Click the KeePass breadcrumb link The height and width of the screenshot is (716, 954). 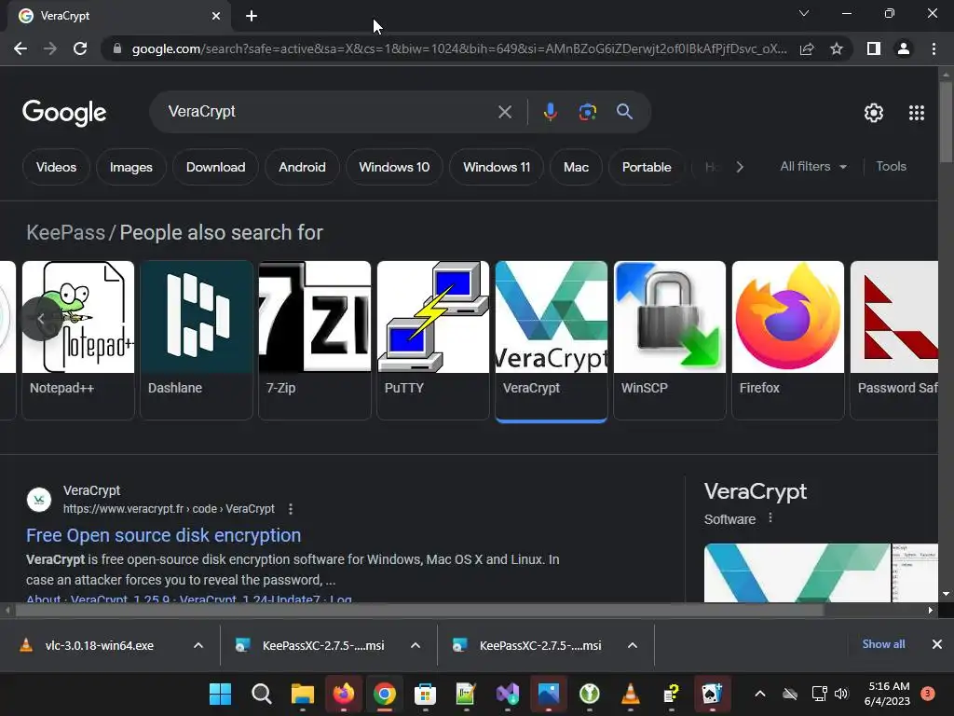click(66, 232)
